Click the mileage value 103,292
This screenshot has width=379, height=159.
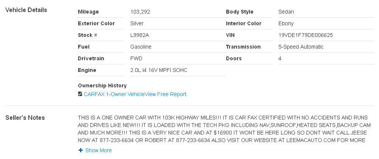(140, 12)
